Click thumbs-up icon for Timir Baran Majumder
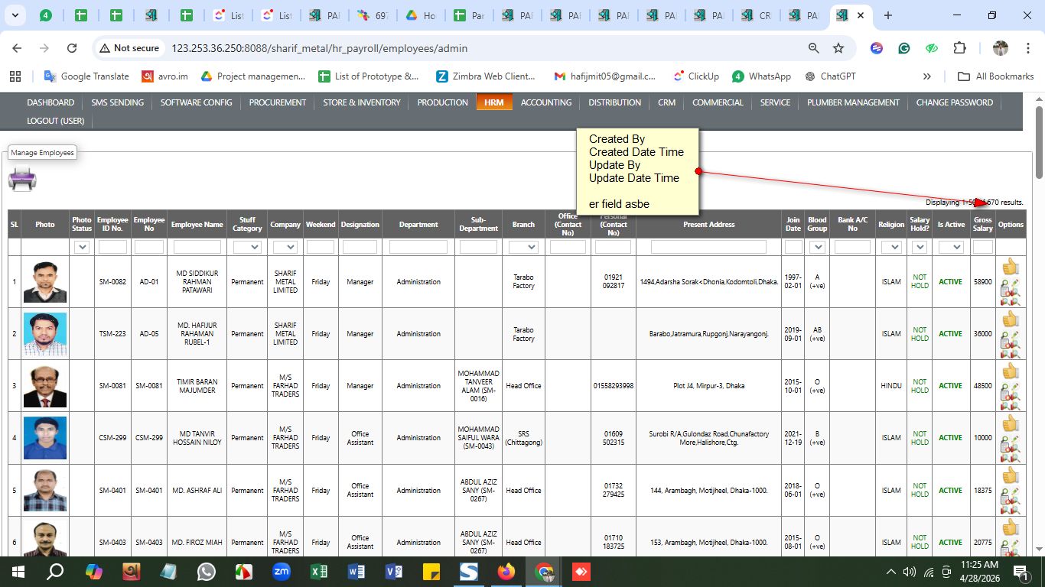The image size is (1045, 587). click(1010, 371)
